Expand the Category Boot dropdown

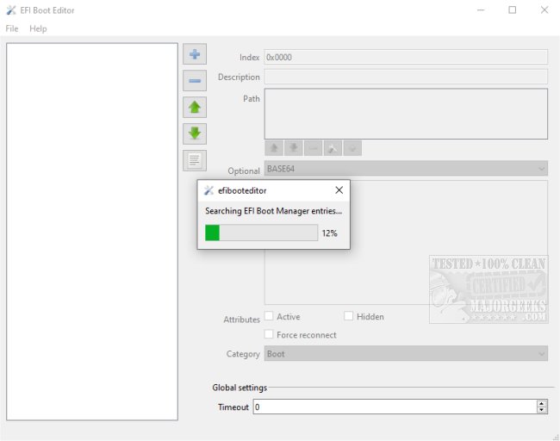[405, 354]
